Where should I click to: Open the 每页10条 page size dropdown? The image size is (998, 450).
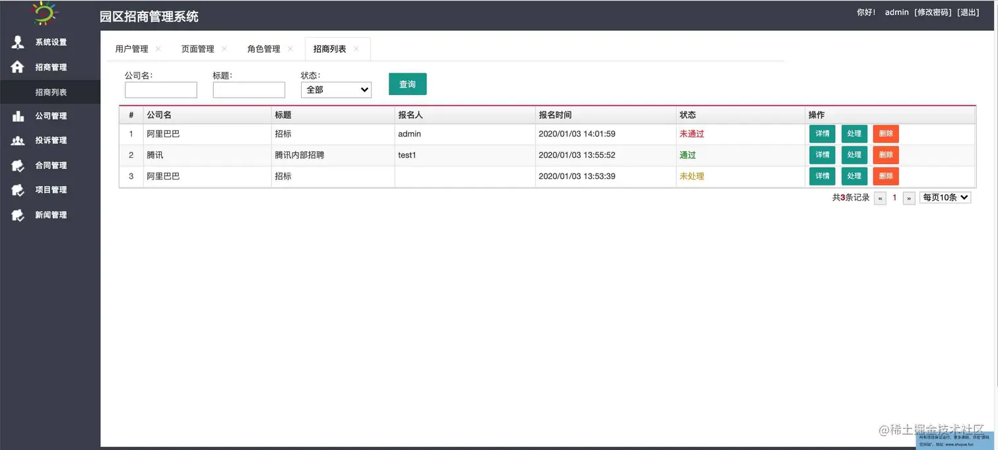pos(945,197)
